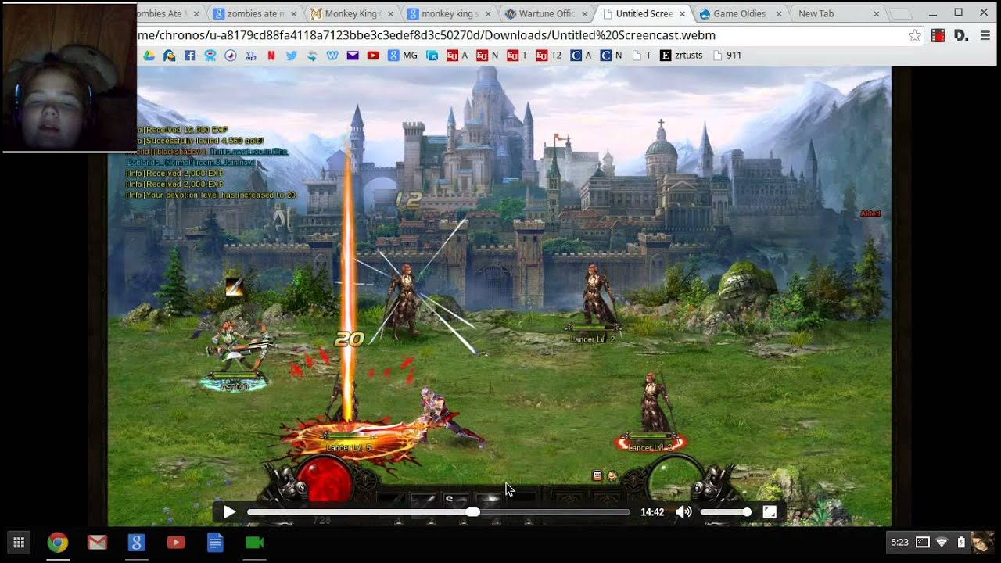The width and height of the screenshot is (1001, 563).
Task: Close the New Tab tab
Action: pos(876,14)
